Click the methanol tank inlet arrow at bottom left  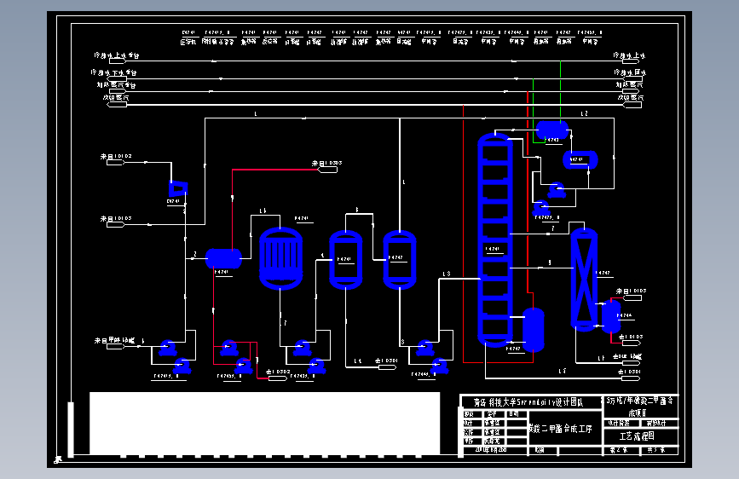point(115,347)
